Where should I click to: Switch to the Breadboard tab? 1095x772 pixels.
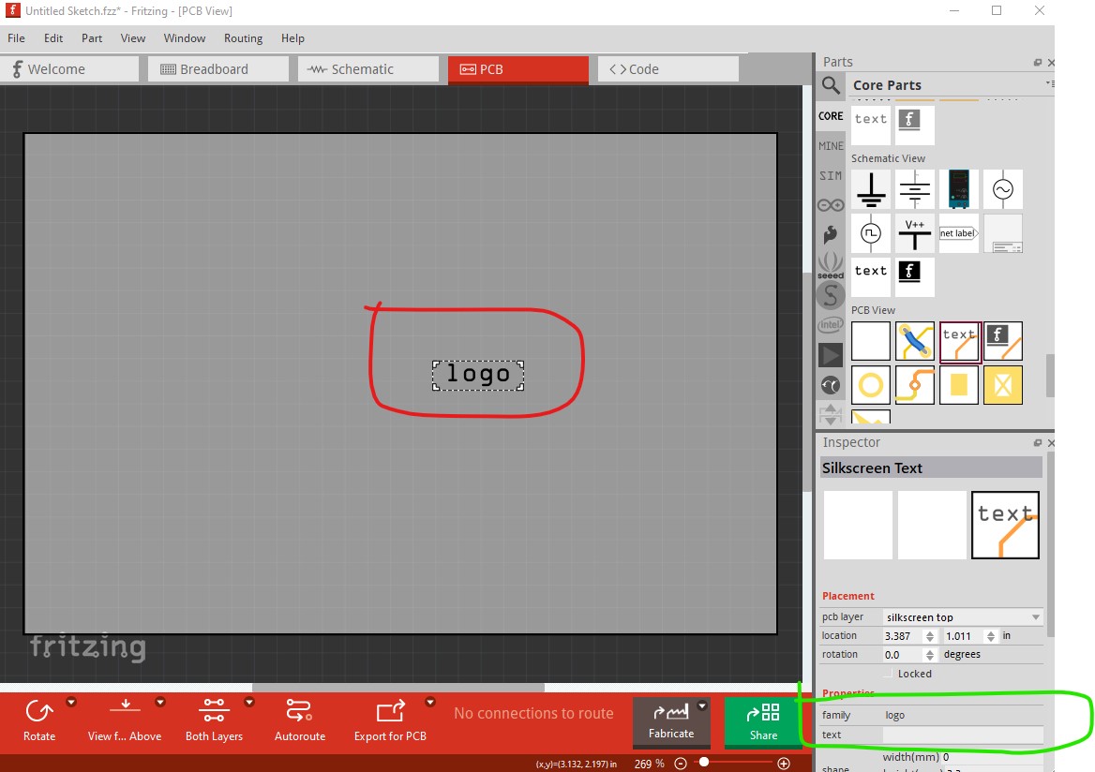click(215, 69)
